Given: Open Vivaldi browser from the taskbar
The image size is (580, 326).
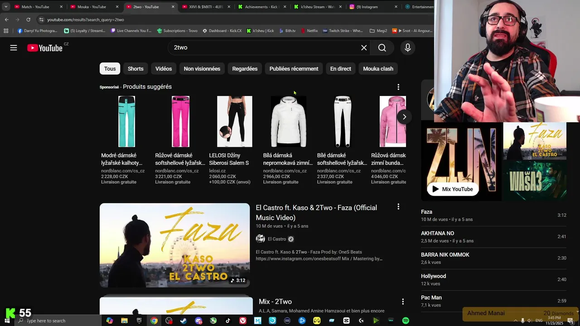Looking at the screenshot, I should pos(243,321).
